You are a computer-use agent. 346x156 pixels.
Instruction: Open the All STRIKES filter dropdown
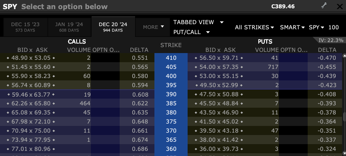click(254, 27)
